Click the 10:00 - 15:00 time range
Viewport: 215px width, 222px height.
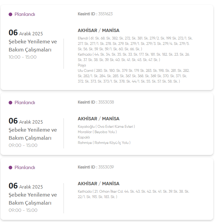point(23,57)
